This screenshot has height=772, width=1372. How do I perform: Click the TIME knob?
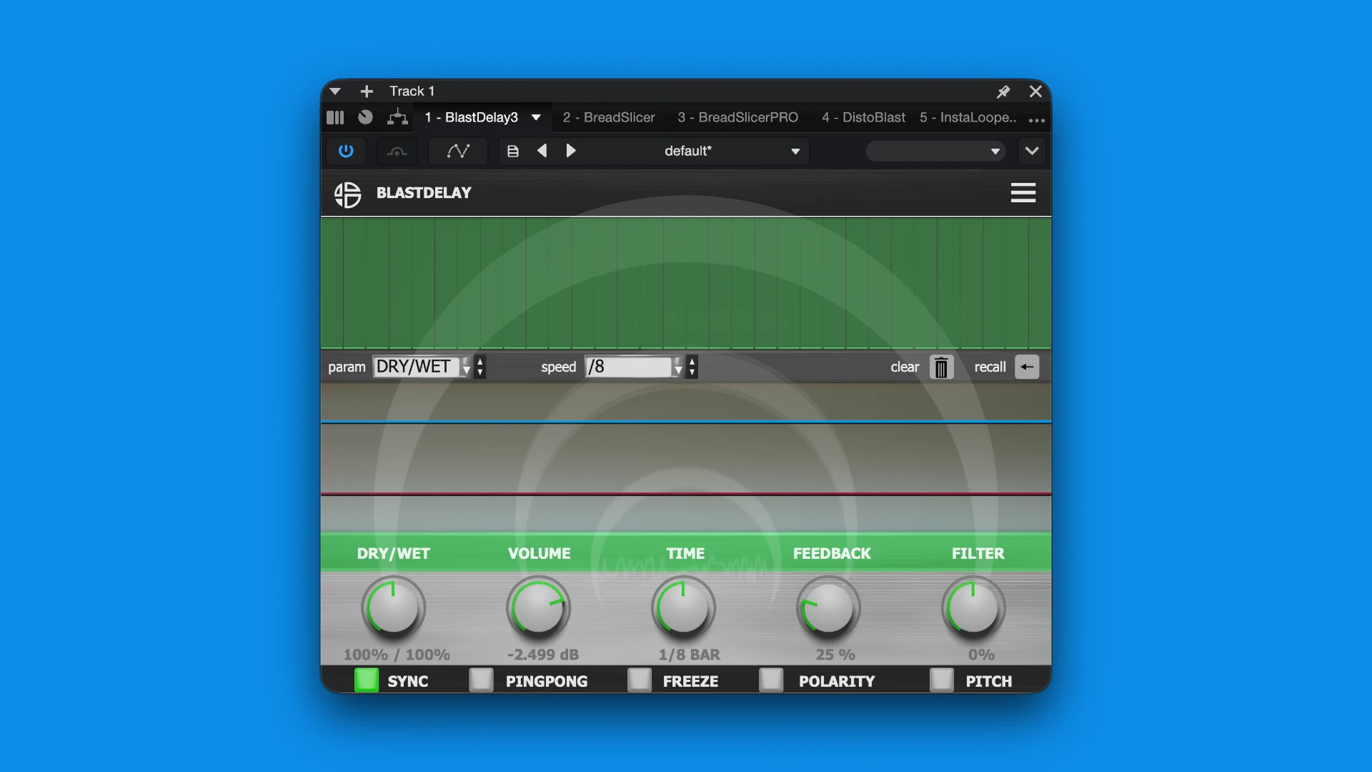point(683,608)
